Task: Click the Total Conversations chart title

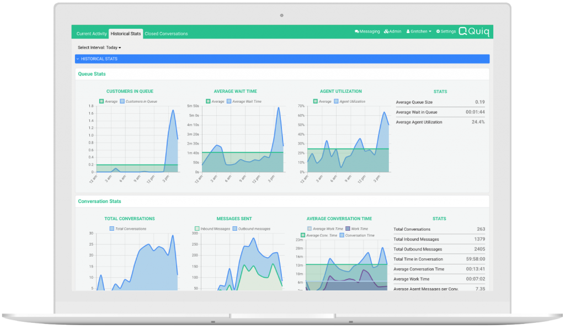Action: pos(129,219)
